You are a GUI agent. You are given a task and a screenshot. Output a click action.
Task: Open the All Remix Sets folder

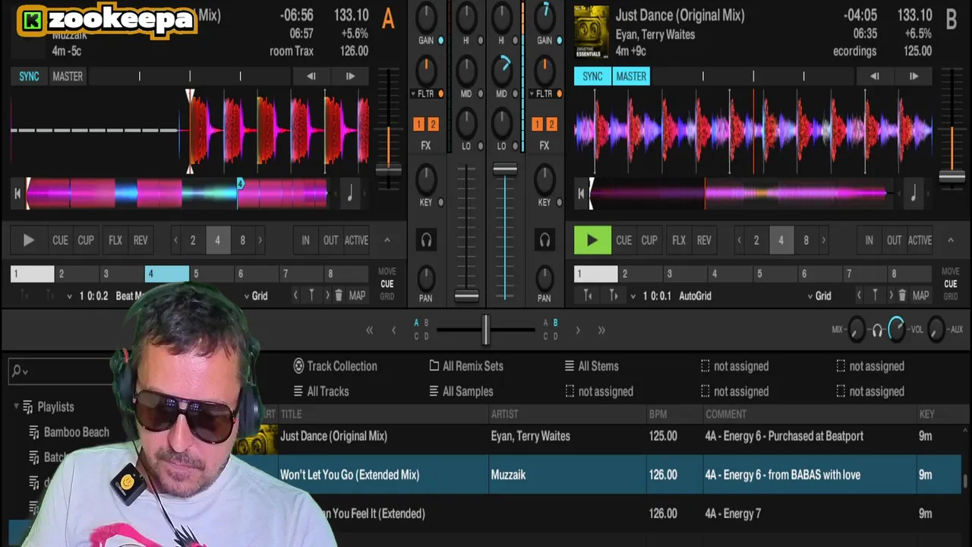coord(466,366)
